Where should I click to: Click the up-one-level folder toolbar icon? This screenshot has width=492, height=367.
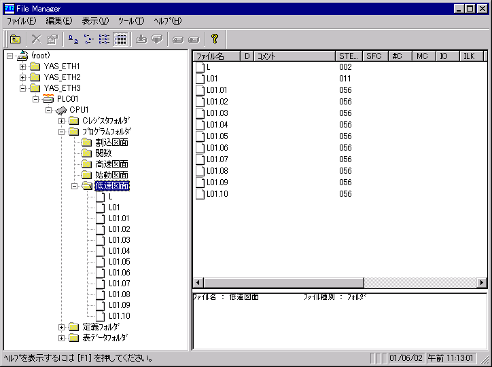[15, 39]
